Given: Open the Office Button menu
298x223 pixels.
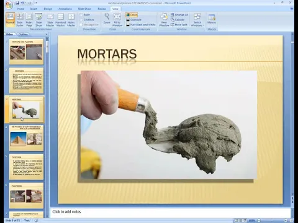Looking at the screenshot, I should pos(9,6).
